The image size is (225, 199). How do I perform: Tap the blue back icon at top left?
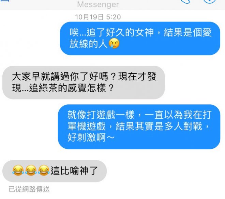point(5,1)
